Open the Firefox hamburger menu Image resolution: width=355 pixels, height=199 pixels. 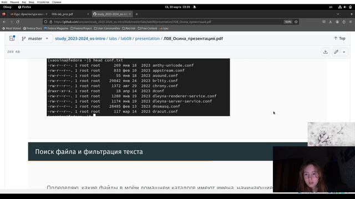tap(351, 22)
